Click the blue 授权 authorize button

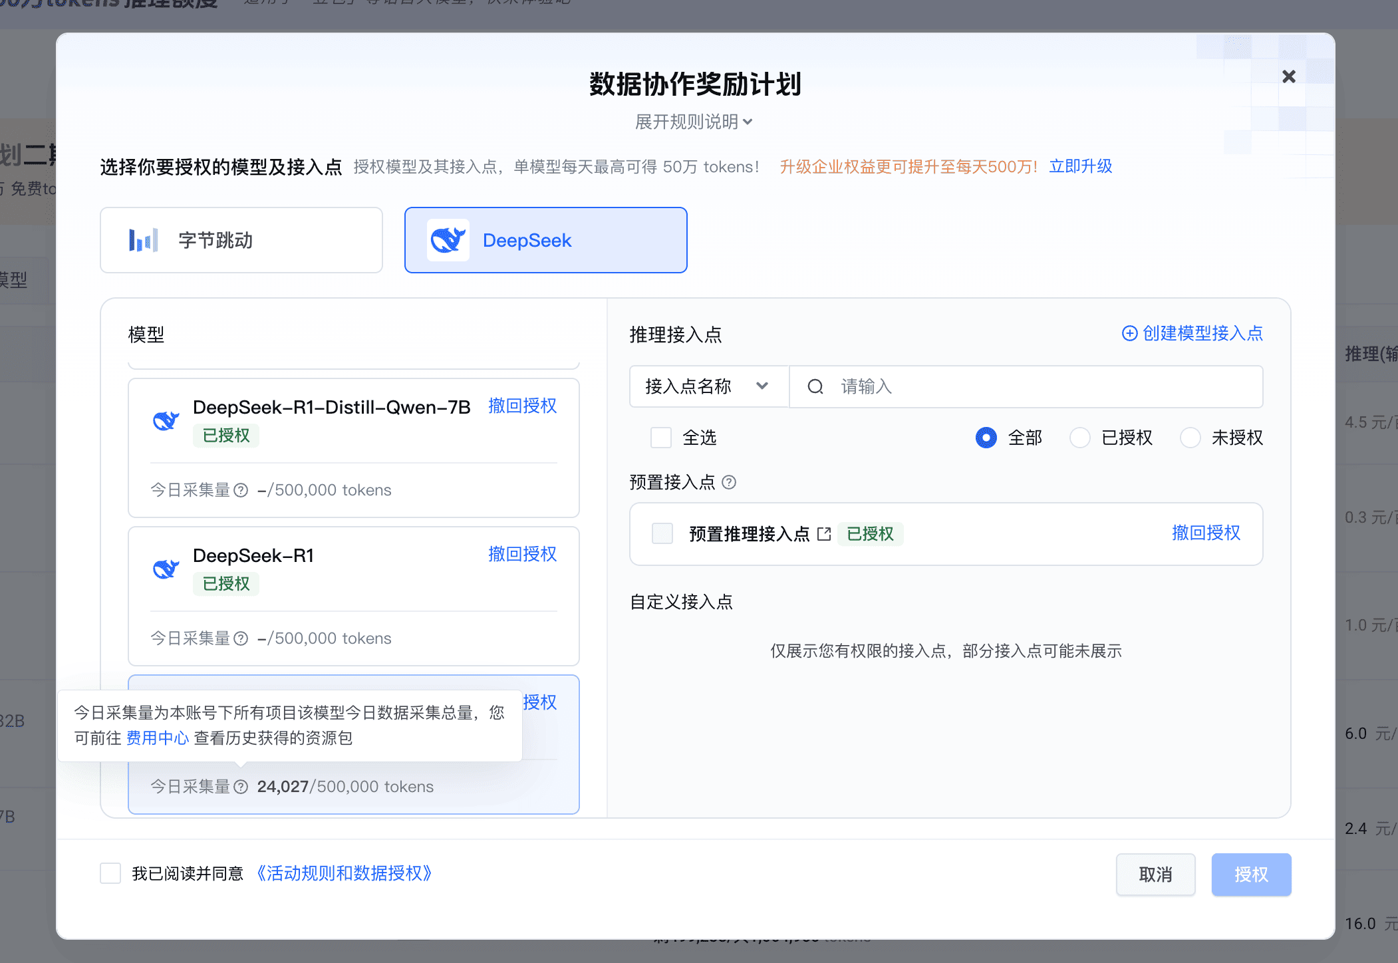pyautogui.click(x=1251, y=875)
